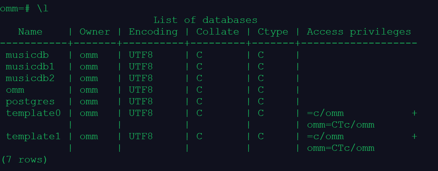Click the template1 database name
The width and height of the screenshot is (438, 171).
tap(33, 136)
